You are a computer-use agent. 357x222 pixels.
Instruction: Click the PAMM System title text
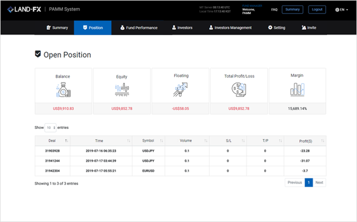(x=65, y=9)
